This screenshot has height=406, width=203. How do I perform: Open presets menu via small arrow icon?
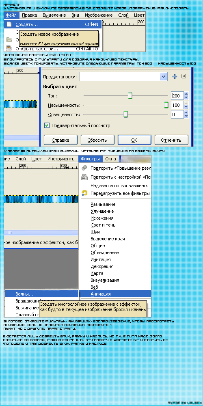[184, 76]
